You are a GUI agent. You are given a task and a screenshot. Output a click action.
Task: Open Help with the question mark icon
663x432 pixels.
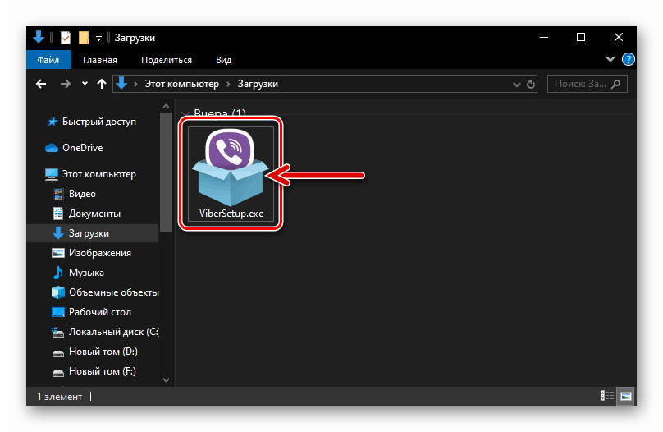pos(628,59)
